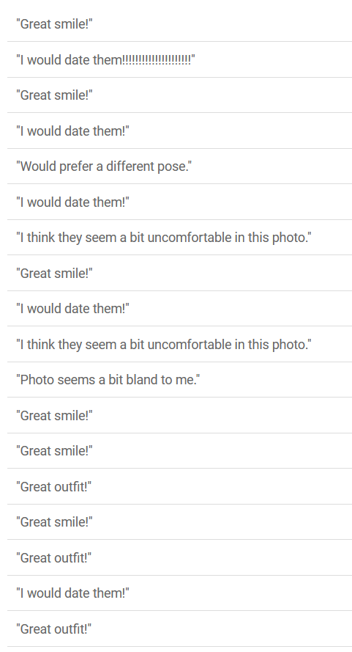Viewport: 352px width, 652px height.
Task: Choose the second "Great outfit!" comment
Action: pyautogui.click(x=179, y=557)
